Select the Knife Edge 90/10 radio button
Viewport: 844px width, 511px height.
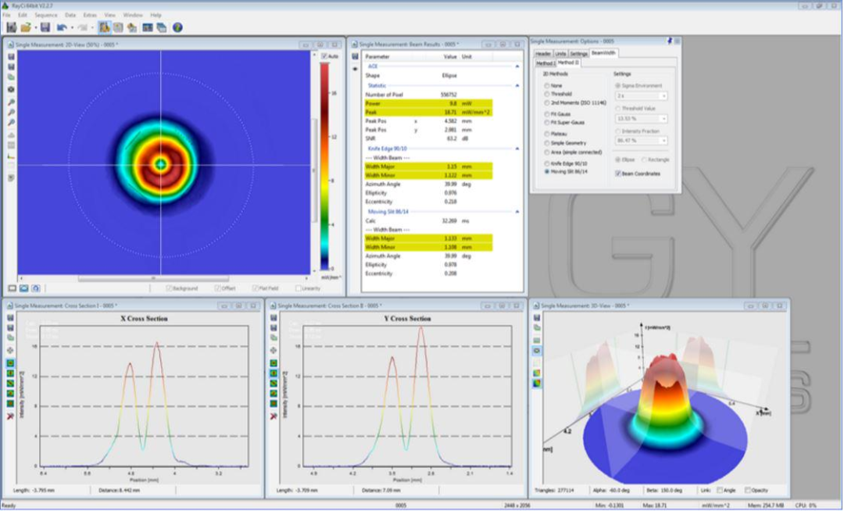click(x=547, y=163)
